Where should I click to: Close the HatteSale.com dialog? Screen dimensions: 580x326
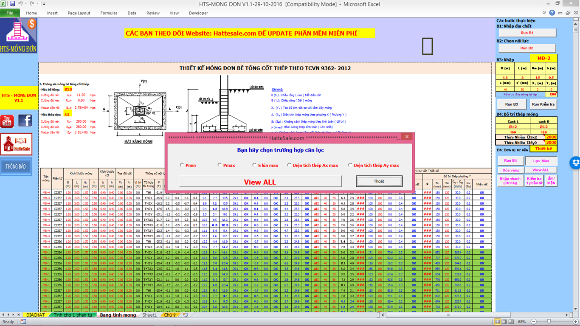click(407, 137)
